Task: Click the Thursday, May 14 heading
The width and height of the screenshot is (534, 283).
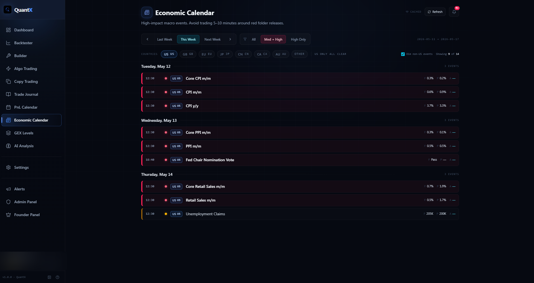Action: (x=157, y=174)
